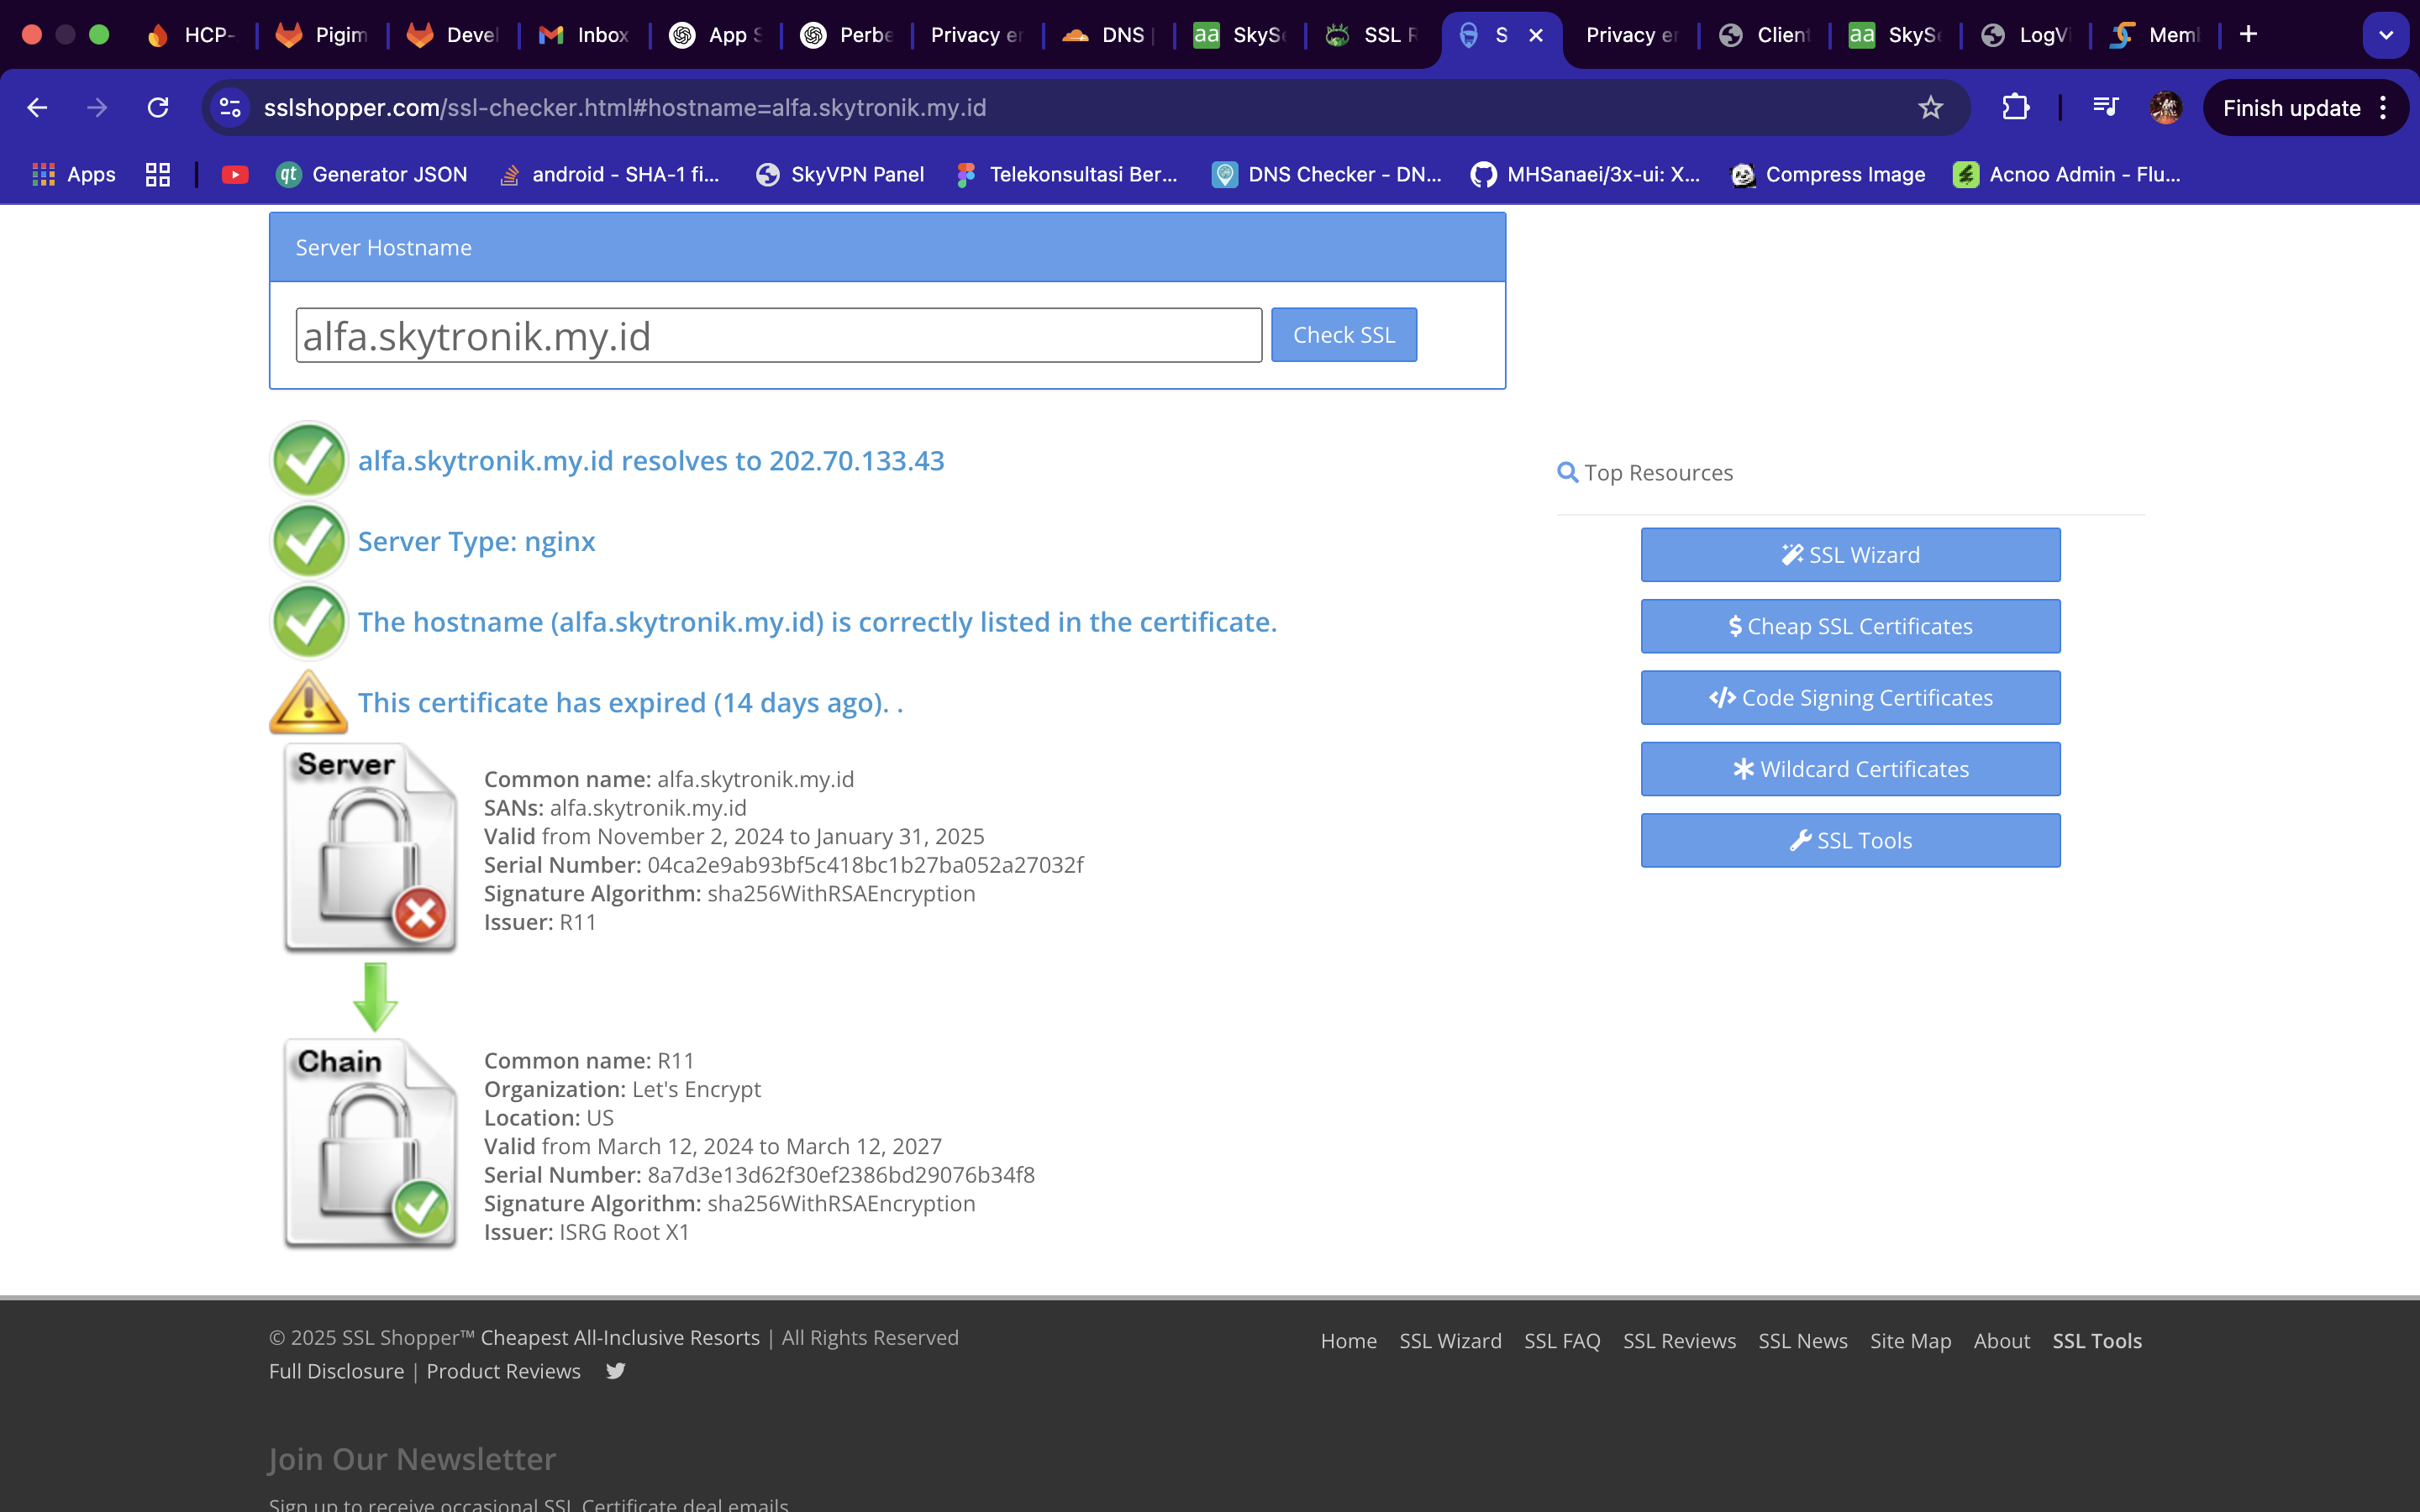The image size is (2420, 1512).
Task: Go to Home in footer navigation
Action: (x=1348, y=1341)
